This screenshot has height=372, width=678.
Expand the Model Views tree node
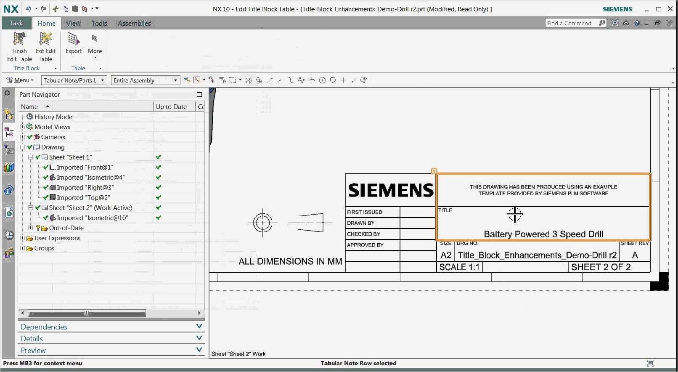[x=23, y=127]
